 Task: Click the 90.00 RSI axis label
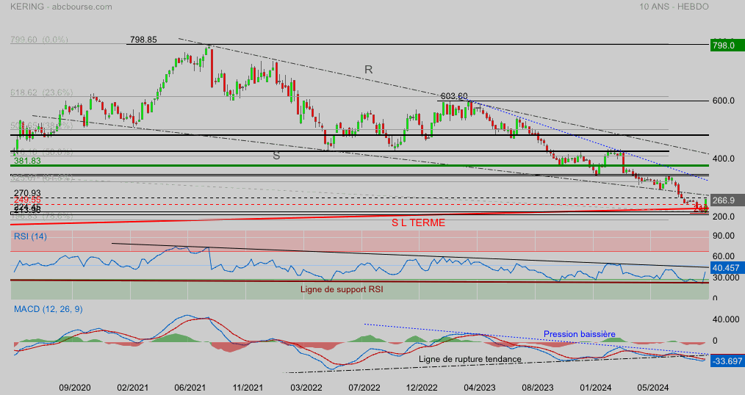click(724, 236)
